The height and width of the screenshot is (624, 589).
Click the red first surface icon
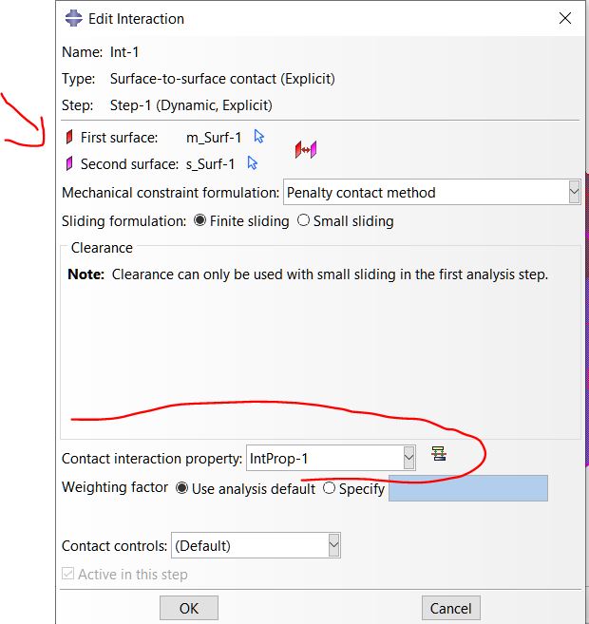click(x=68, y=138)
